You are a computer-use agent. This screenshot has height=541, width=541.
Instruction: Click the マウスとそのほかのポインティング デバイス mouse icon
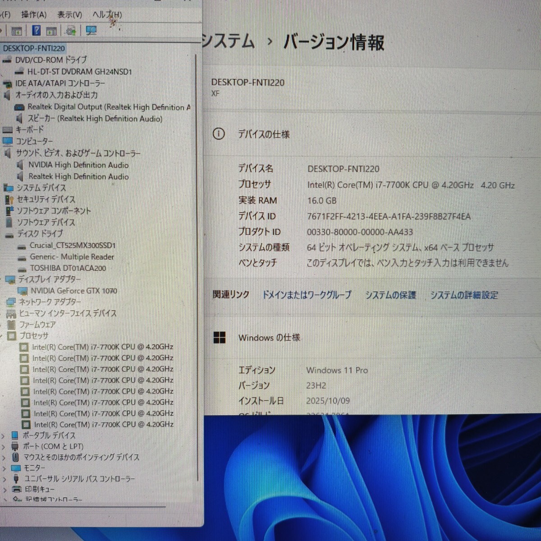tap(16, 457)
